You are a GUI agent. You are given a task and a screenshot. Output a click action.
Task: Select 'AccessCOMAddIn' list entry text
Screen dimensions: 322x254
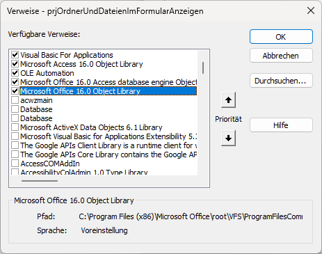[x=50, y=164]
